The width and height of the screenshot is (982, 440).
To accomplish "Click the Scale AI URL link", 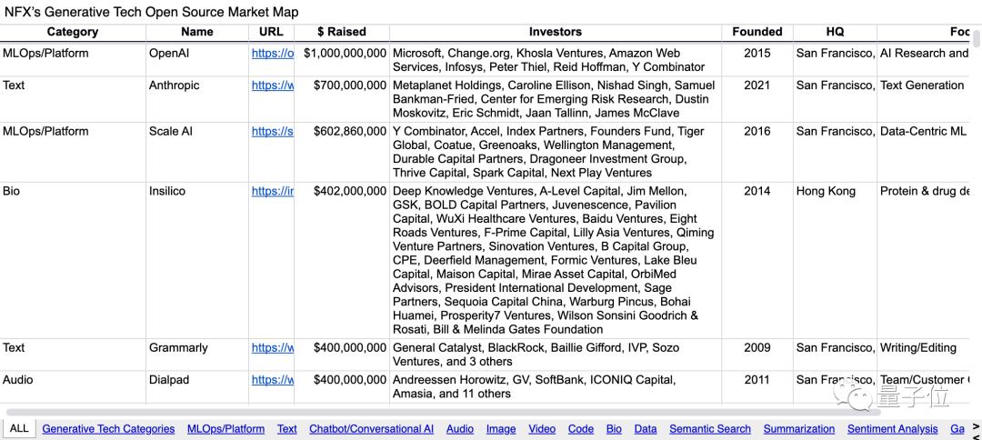I will coord(272,132).
